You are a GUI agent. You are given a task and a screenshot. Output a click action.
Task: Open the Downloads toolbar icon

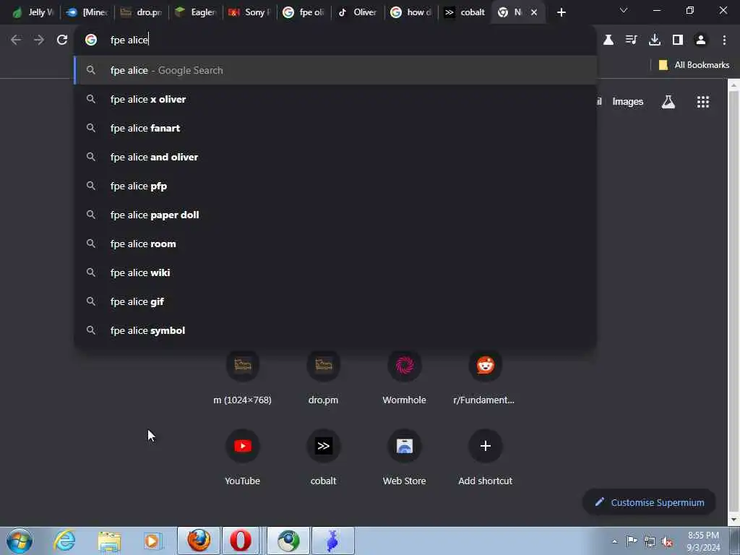(x=655, y=40)
